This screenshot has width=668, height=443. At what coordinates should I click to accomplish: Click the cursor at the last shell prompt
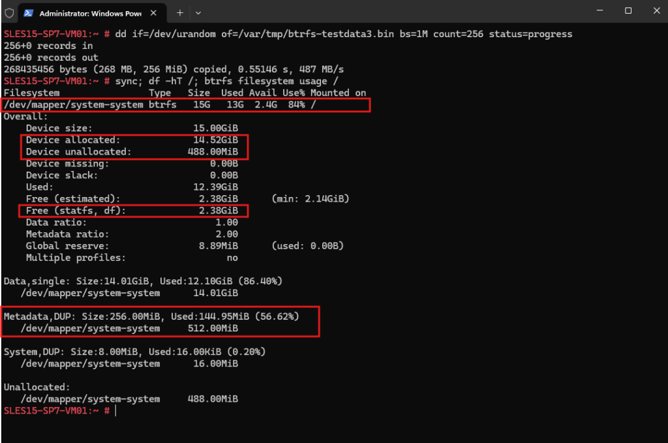pyautogui.click(x=115, y=410)
